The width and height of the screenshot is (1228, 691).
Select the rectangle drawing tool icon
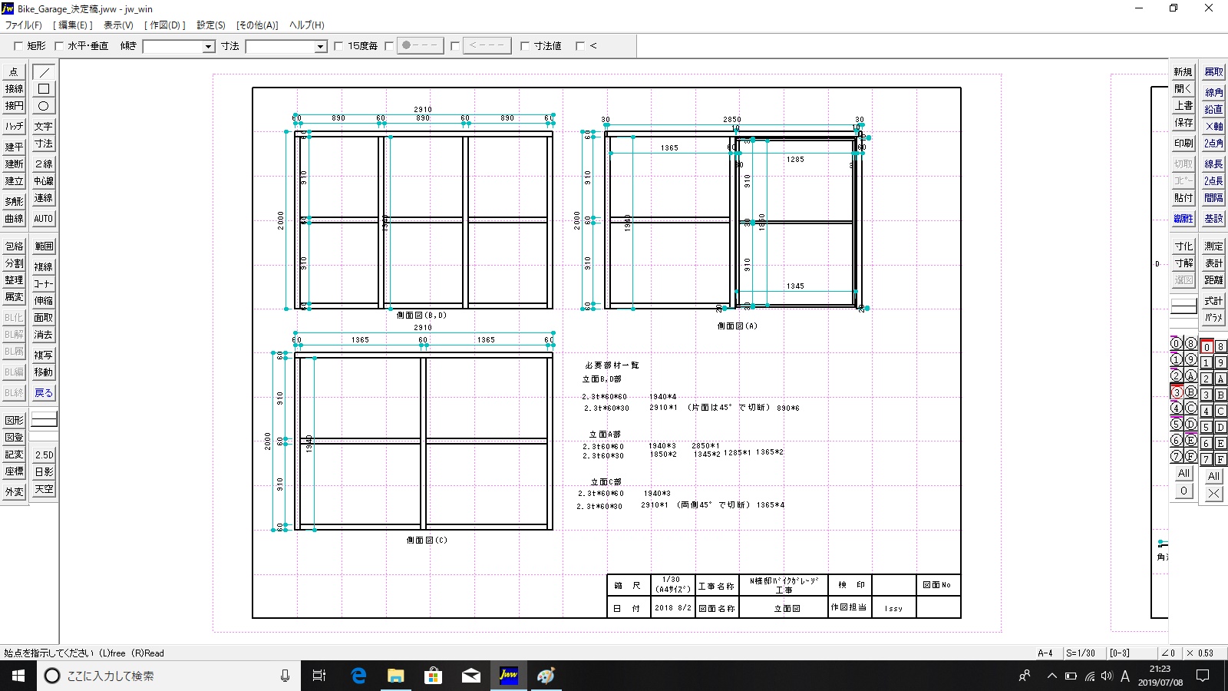(x=44, y=89)
